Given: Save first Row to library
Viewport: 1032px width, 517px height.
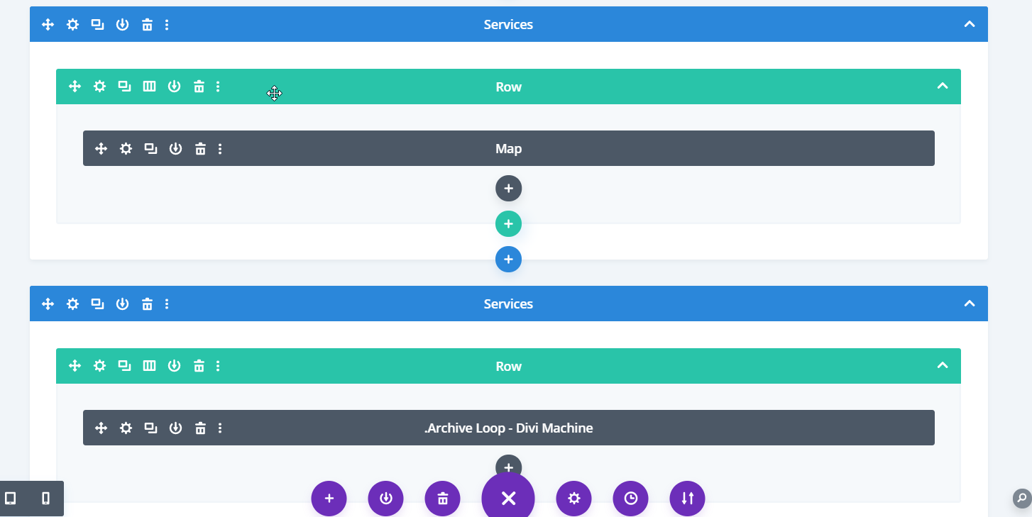Looking at the screenshot, I should click(174, 87).
